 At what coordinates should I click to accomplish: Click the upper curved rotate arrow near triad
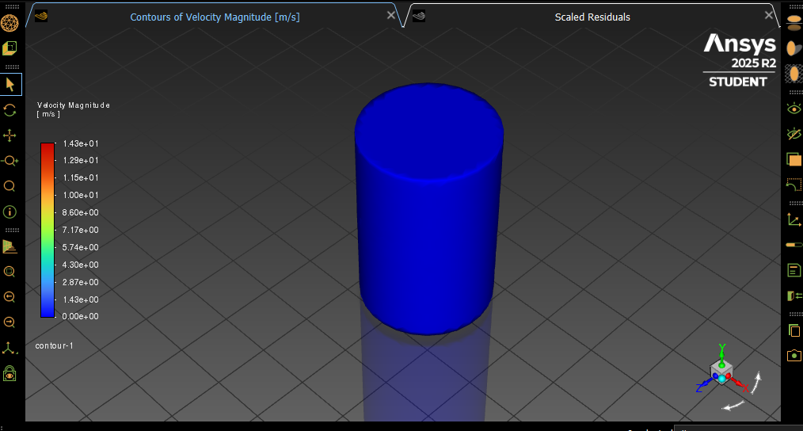756,383
